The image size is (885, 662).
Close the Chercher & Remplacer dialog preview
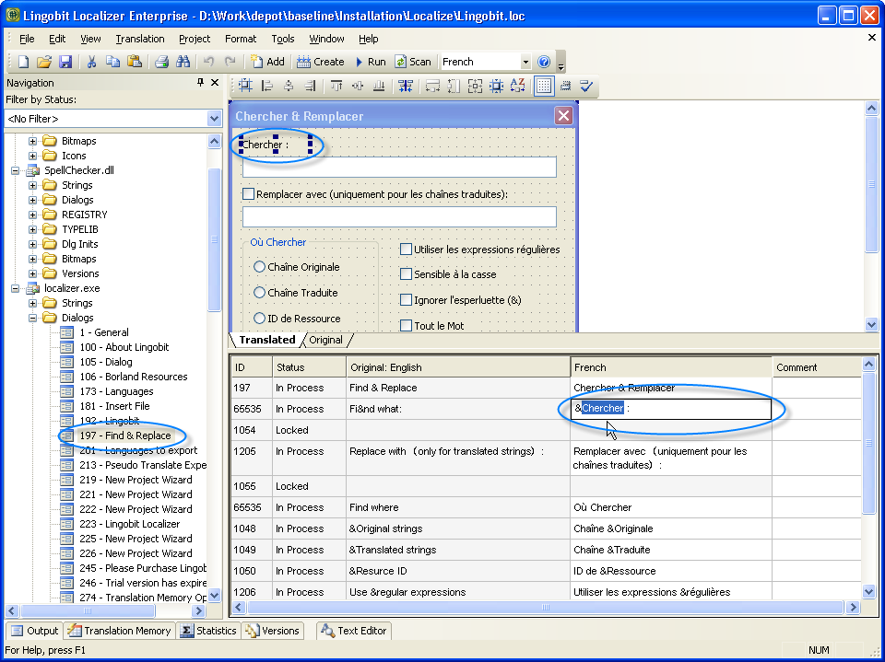[563, 116]
